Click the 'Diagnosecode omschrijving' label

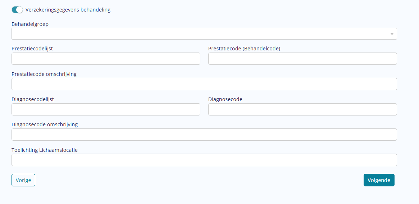45,124
